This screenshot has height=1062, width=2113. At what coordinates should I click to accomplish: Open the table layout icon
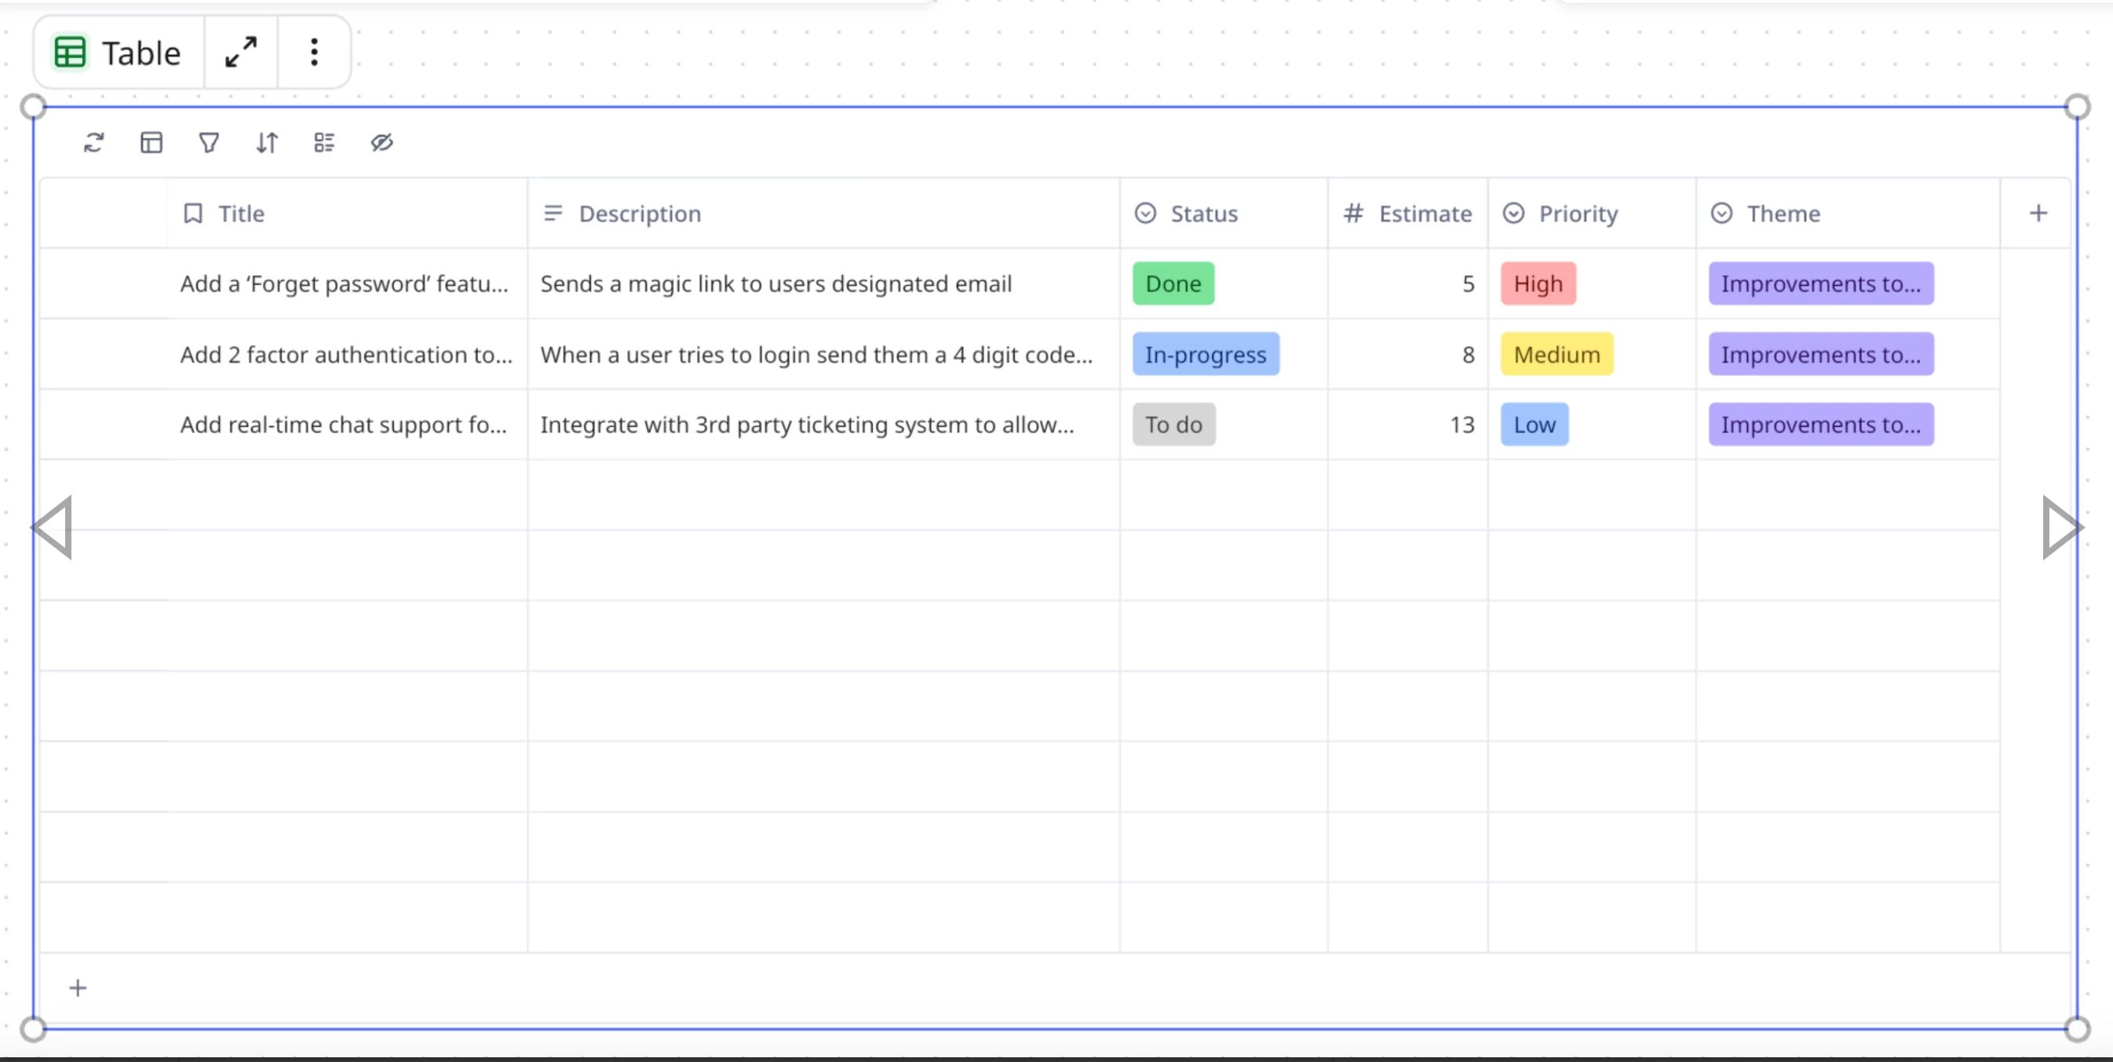tap(151, 143)
